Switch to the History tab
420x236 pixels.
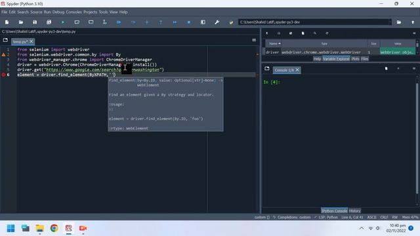354,211
